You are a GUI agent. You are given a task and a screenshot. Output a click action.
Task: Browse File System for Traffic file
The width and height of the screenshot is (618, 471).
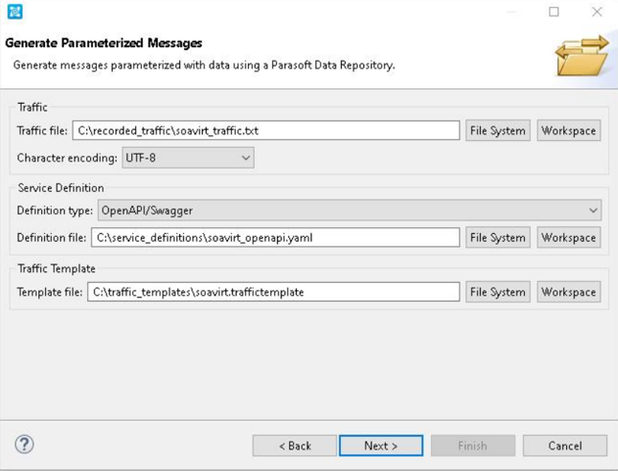[x=498, y=130]
